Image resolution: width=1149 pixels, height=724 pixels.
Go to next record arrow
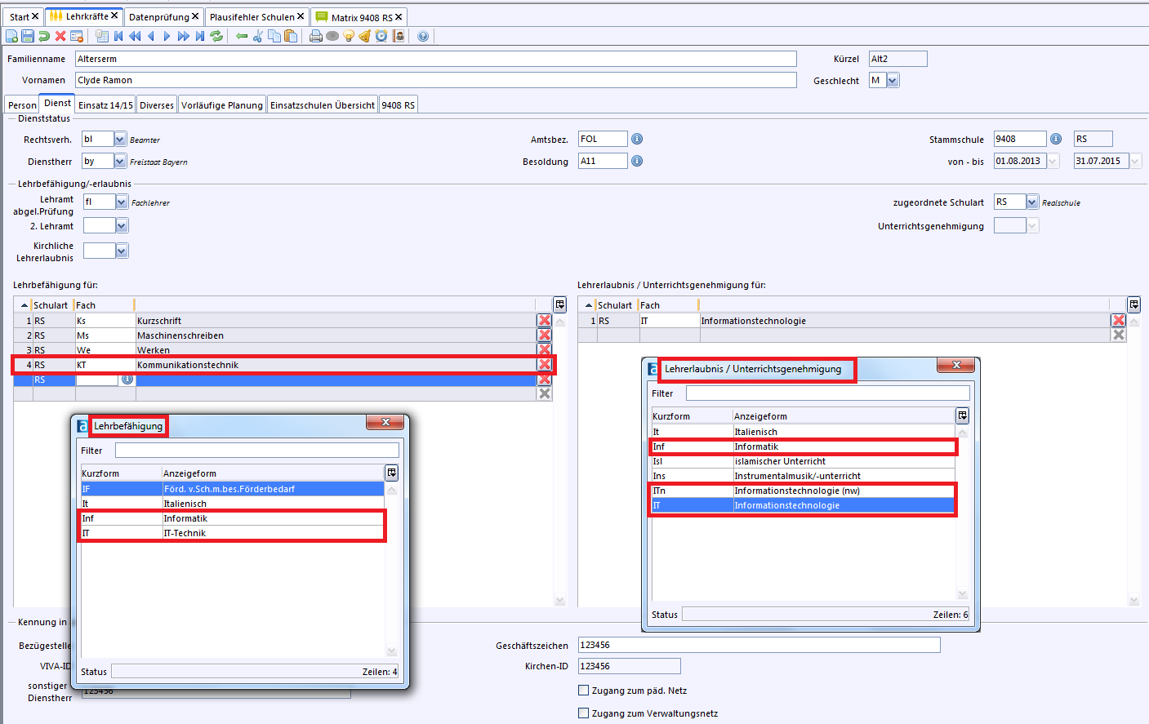pyautogui.click(x=167, y=36)
